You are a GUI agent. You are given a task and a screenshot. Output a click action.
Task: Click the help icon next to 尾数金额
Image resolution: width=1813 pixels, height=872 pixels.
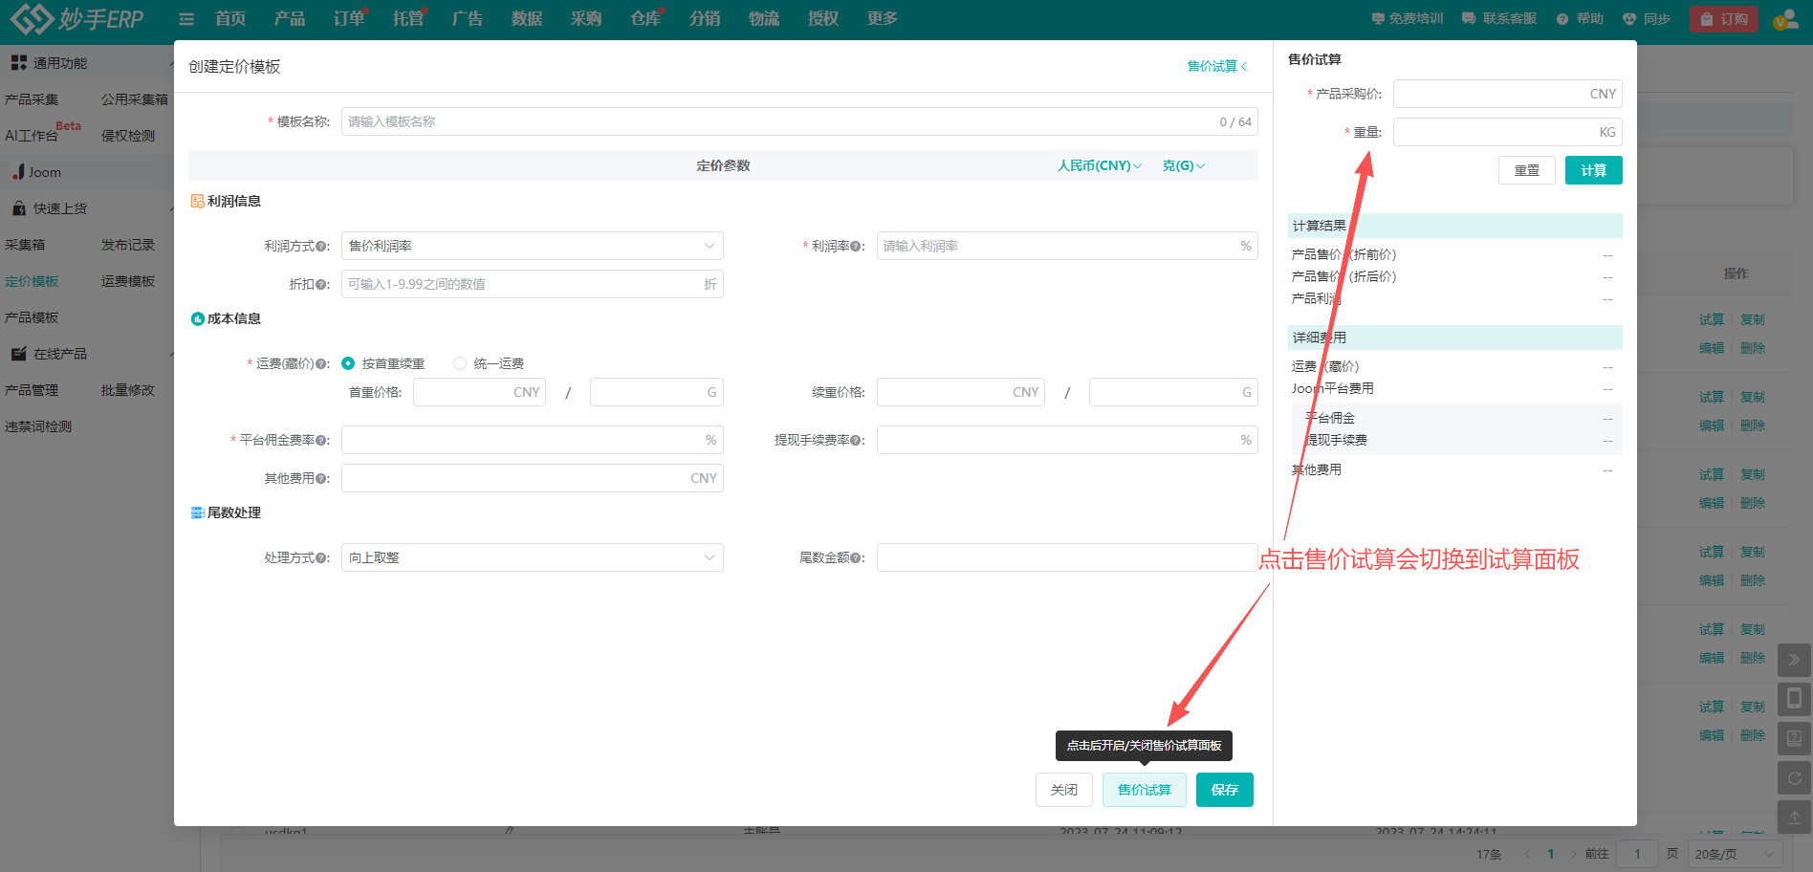(x=856, y=558)
